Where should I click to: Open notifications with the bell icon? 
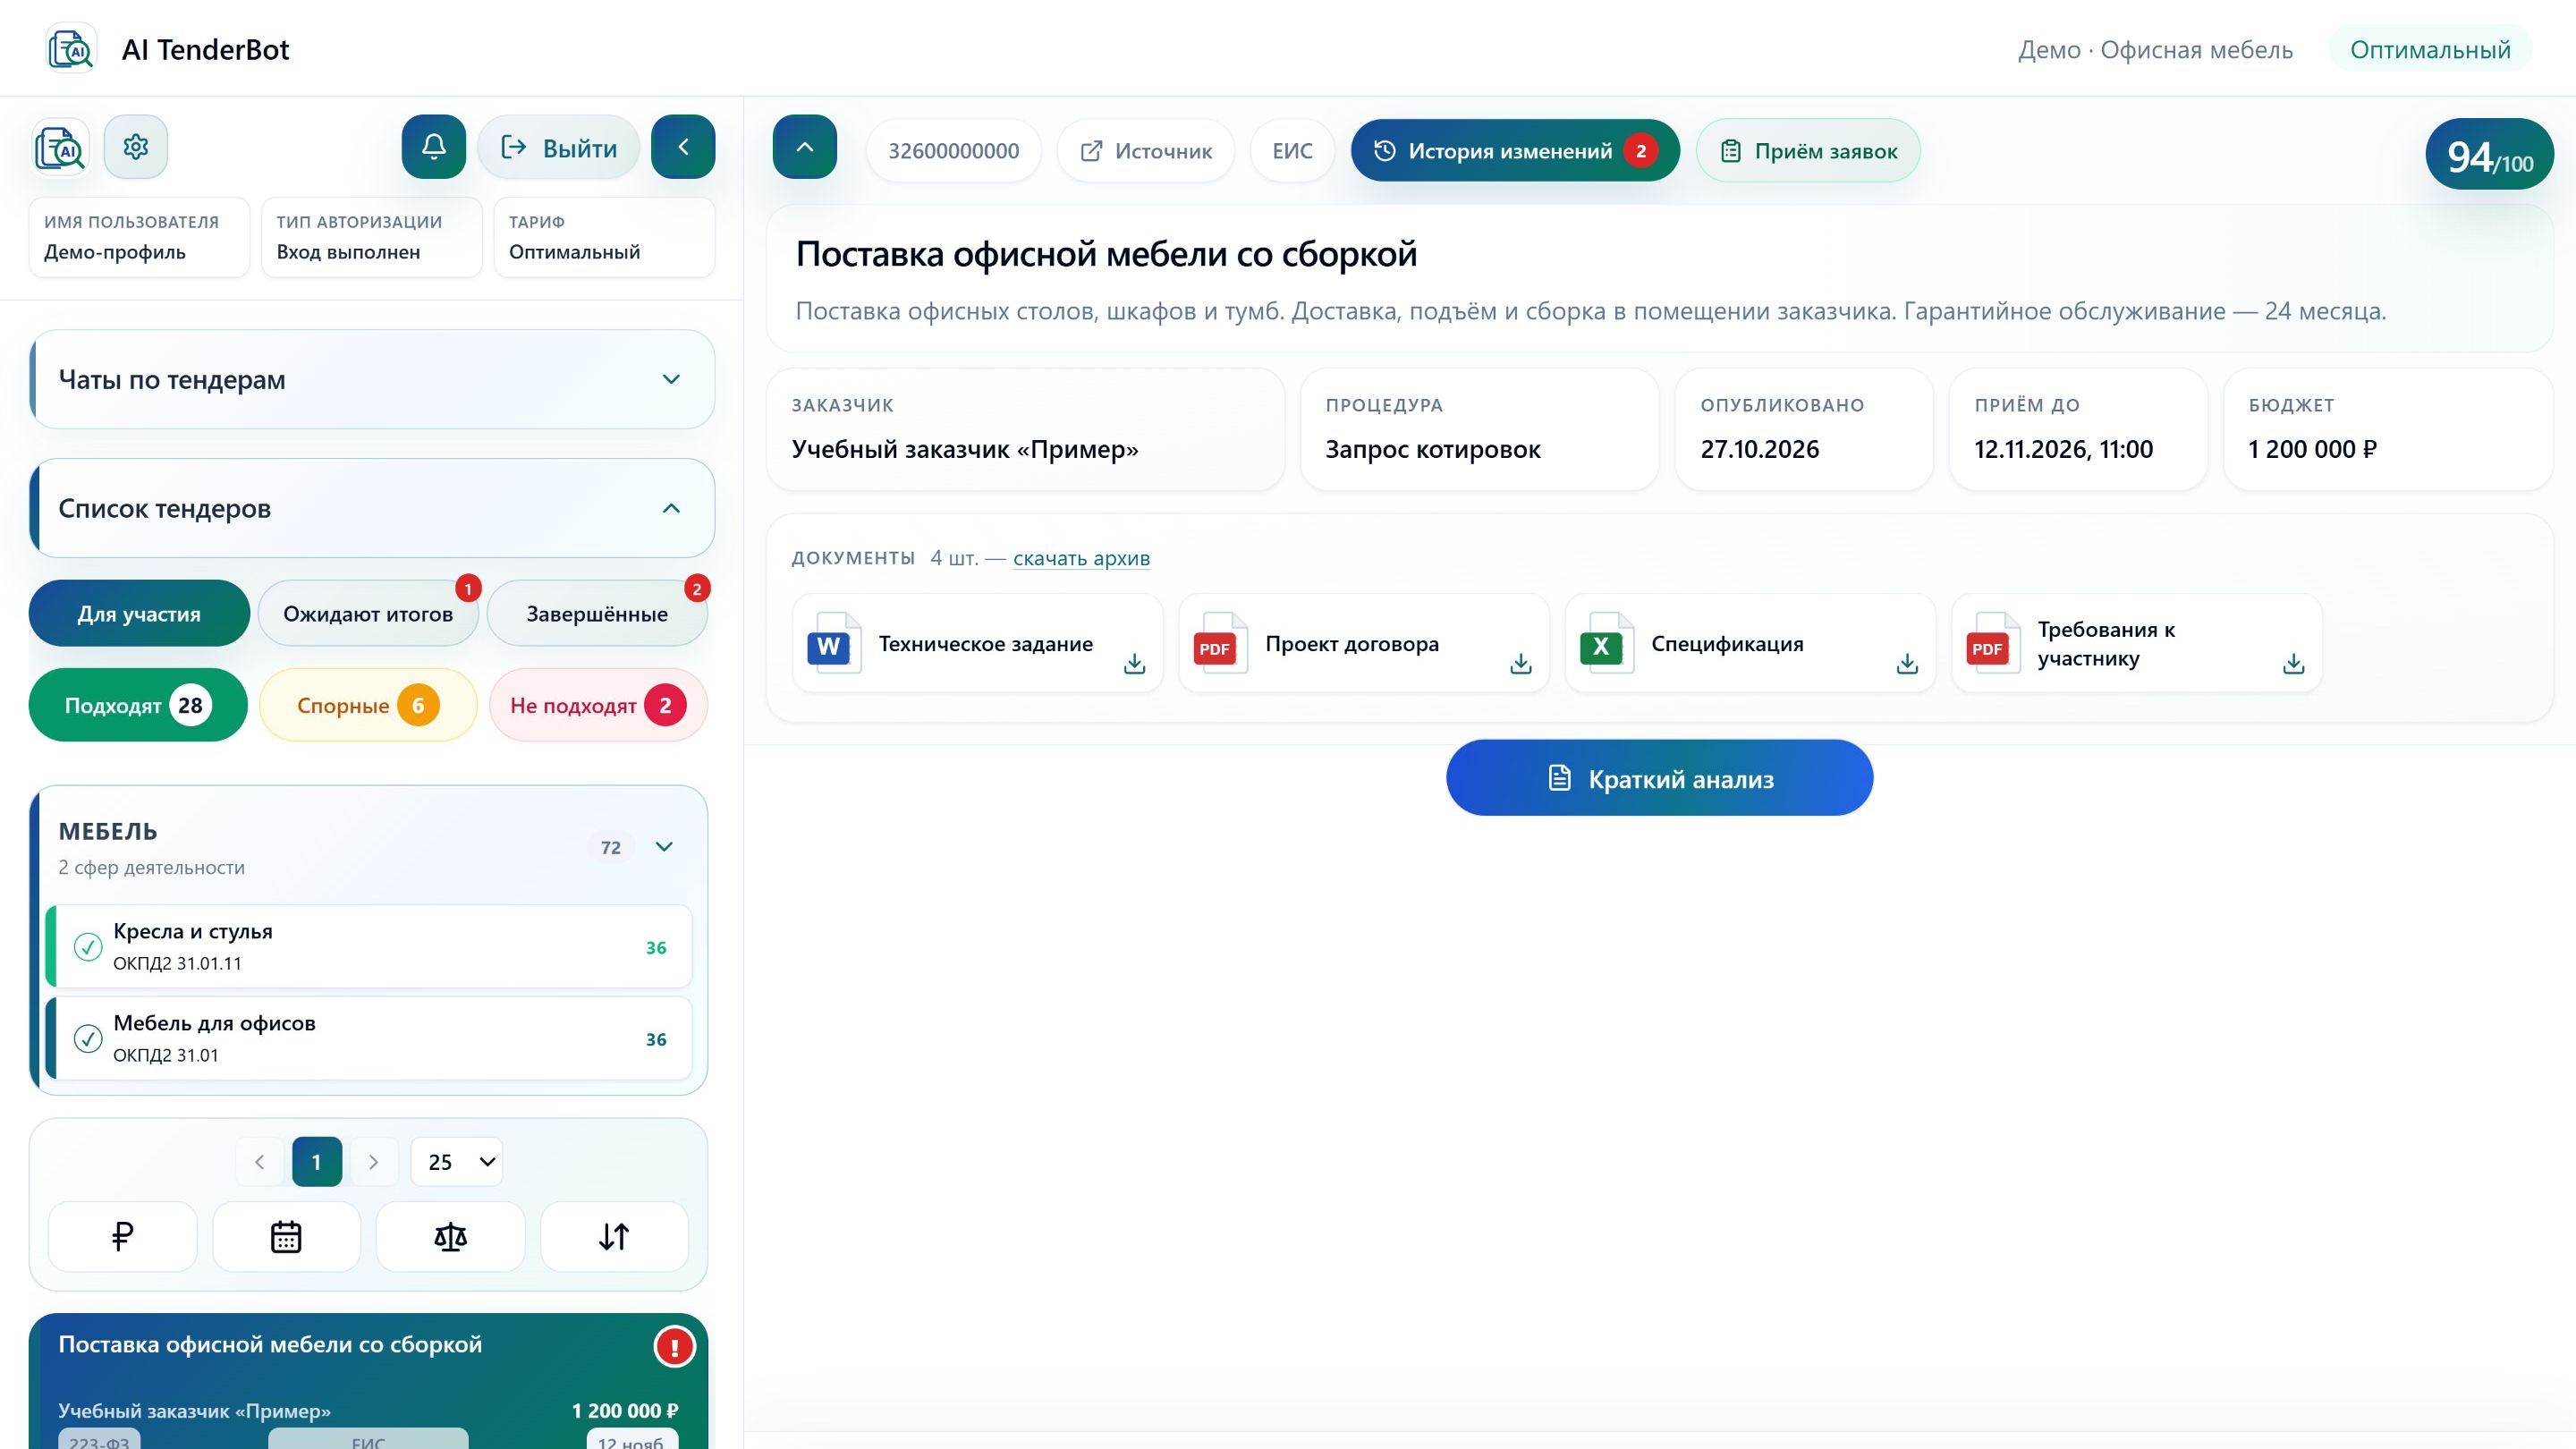(x=434, y=147)
